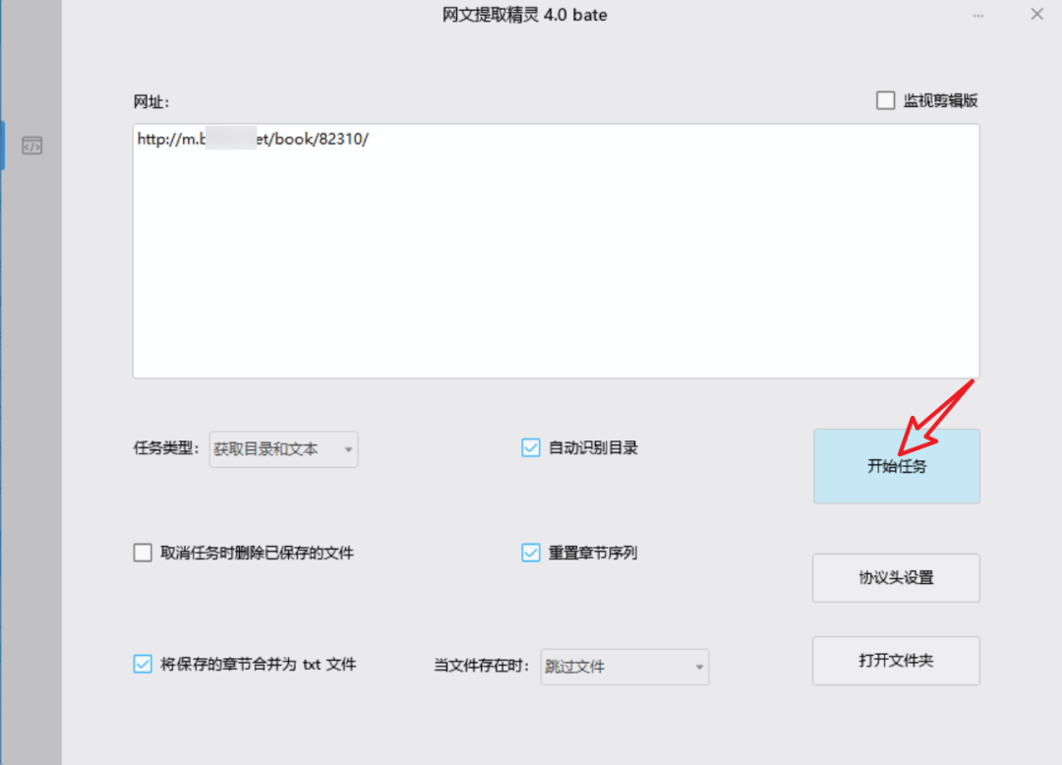This screenshot has height=765, width=1062.
Task: Toggle 将保存的章节合并为 txt 文件 off
Action: (142, 664)
